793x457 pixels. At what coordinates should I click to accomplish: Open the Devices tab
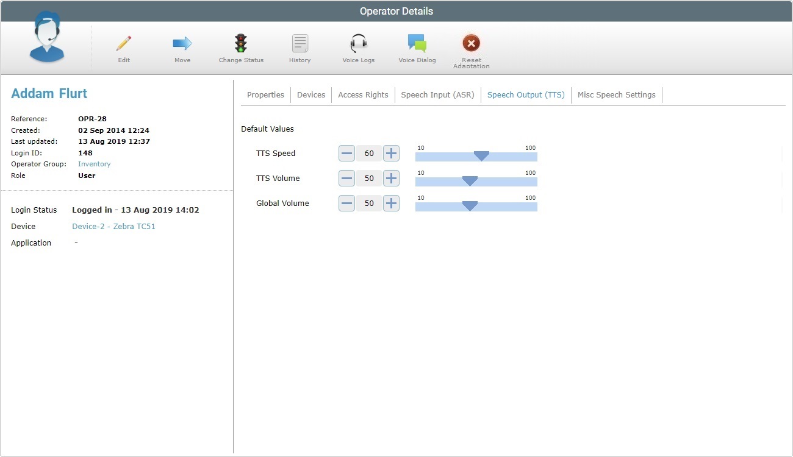311,94
